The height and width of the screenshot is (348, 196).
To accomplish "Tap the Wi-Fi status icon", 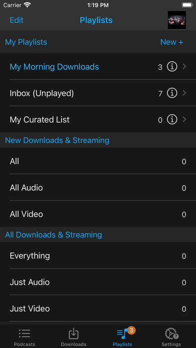I will point(27,5).
